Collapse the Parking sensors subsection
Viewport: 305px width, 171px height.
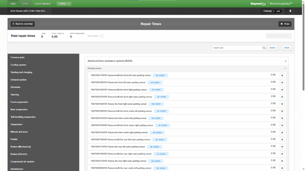click(x=285, y=68)
